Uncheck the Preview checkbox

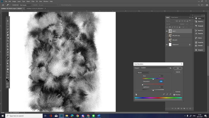tap(174, 95)
